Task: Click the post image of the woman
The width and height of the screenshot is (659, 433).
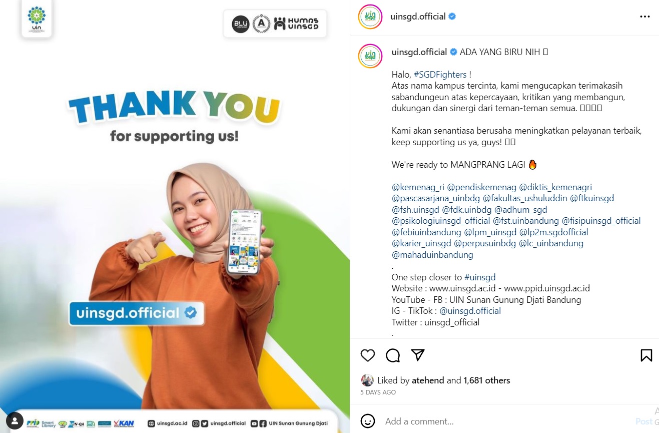Action: [x=175, y=216]
